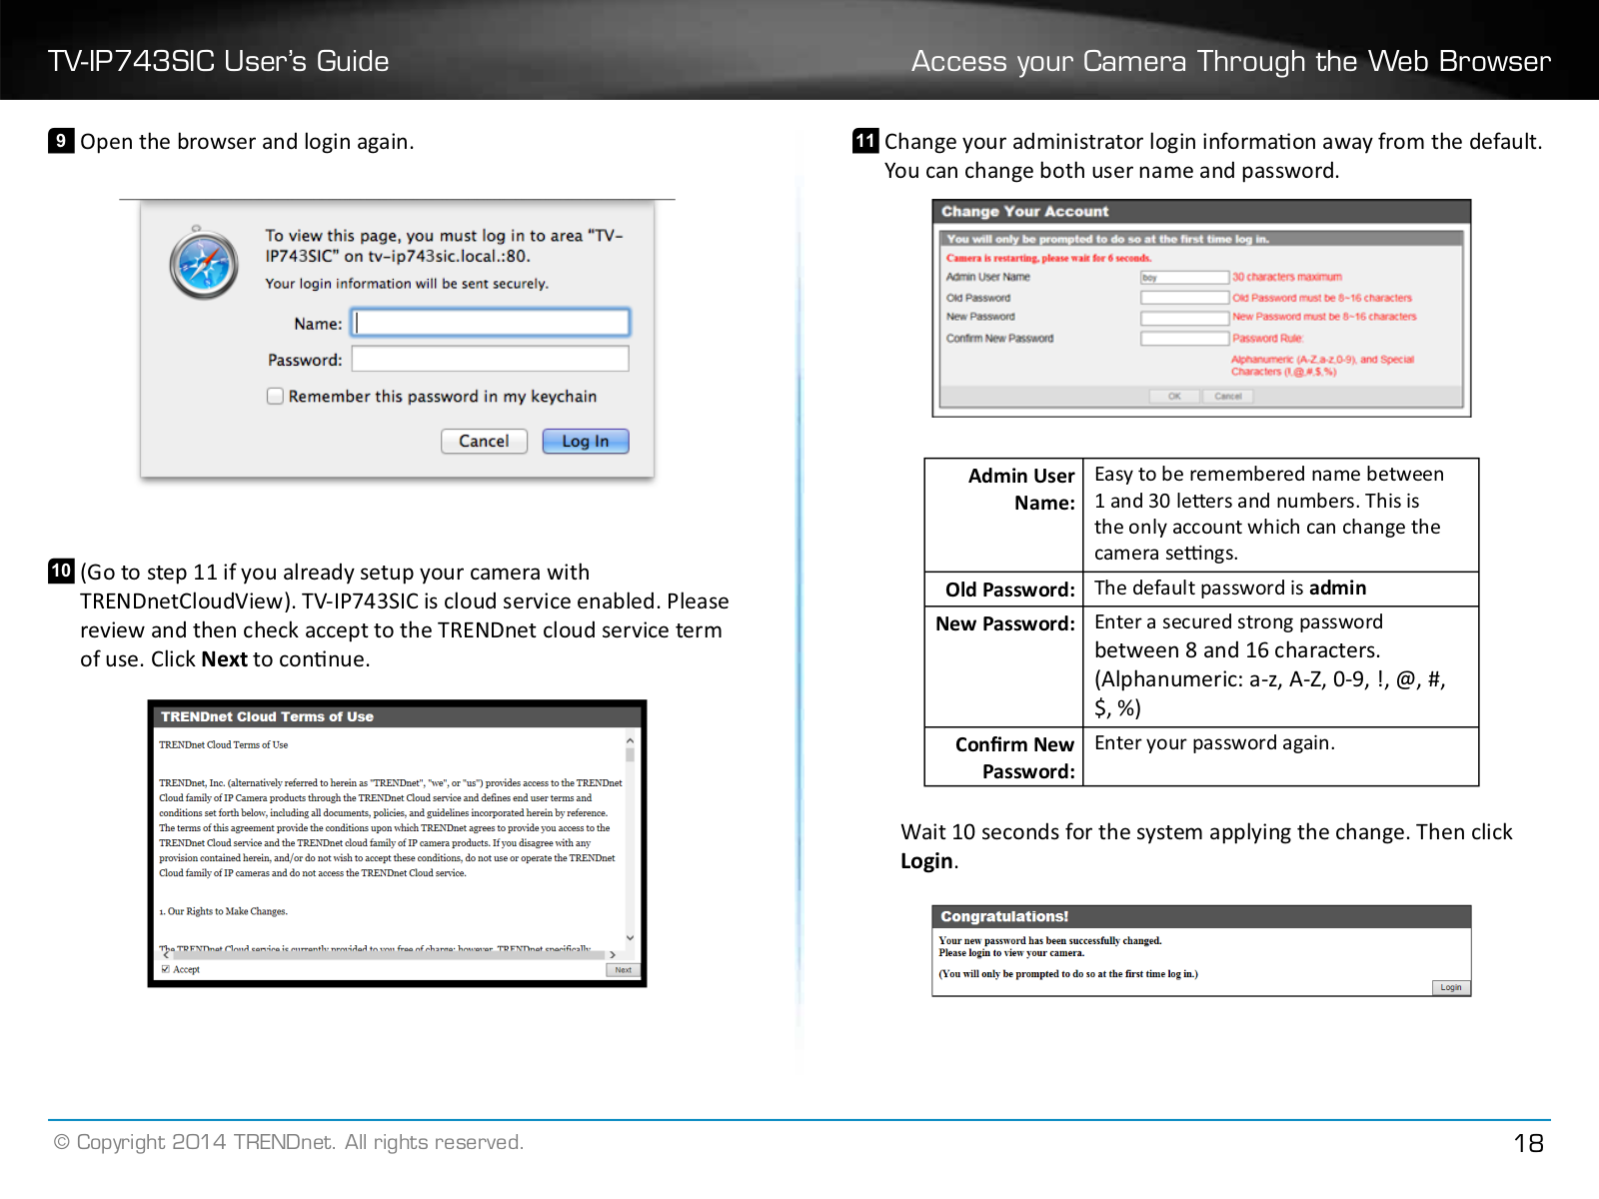The height and width of the screenshot is (1199, 1599).
Task: Click 'Access your Camera Through the Web Browser' heading
Action: pyautogui.click(x=1231, y=61)
